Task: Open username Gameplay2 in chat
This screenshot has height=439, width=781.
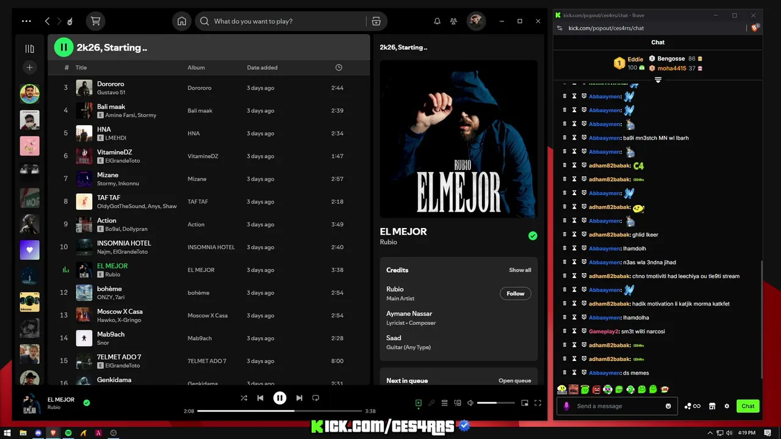Action: click(603, 332)
